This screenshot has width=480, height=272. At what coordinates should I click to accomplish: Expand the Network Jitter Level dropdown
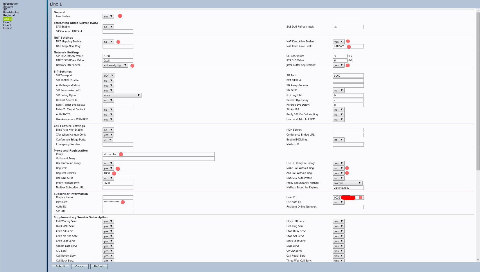115,65
